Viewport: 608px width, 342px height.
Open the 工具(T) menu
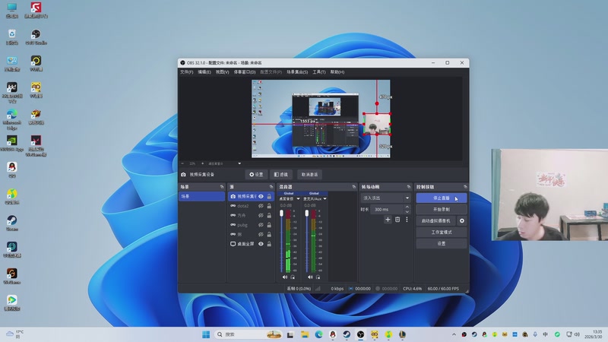(x=319, y=71)
